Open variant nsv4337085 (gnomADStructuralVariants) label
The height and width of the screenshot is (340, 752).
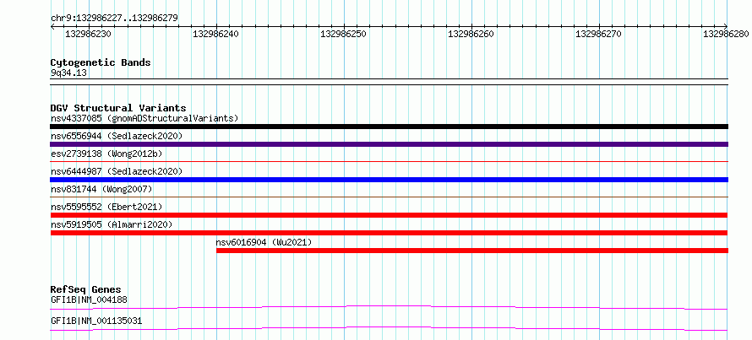(144, 118)
